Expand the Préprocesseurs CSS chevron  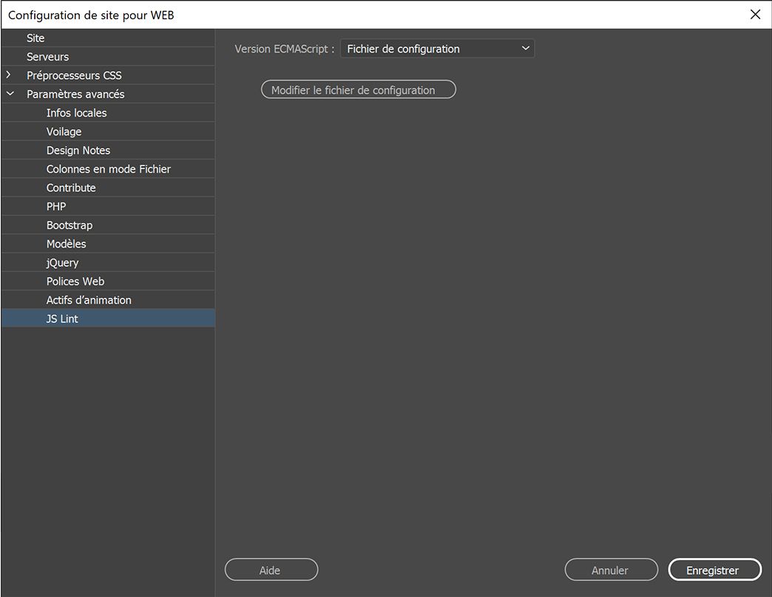coord(9,75)
